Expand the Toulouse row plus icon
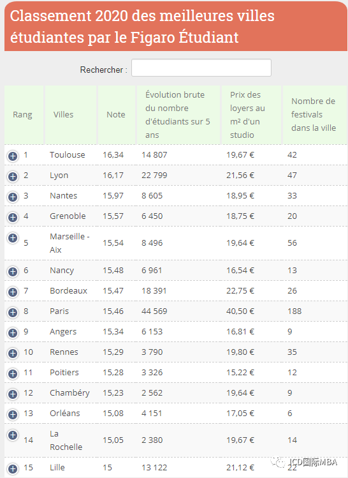Screen dimensions: 348x478 [x=13, y=156]
